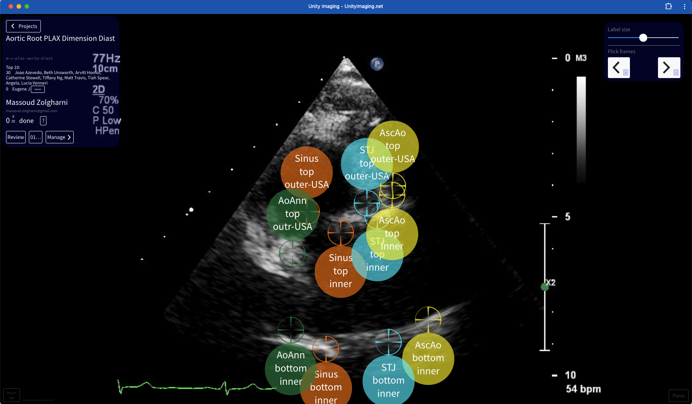Open the Review button
The height and width of the screenshot is (404, 692).
click(16, 137)
